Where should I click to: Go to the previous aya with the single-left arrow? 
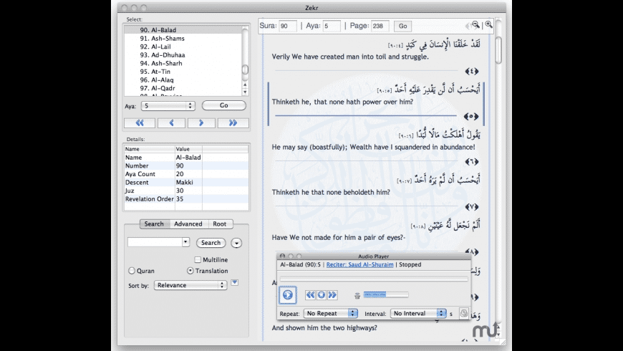(171, 122)
